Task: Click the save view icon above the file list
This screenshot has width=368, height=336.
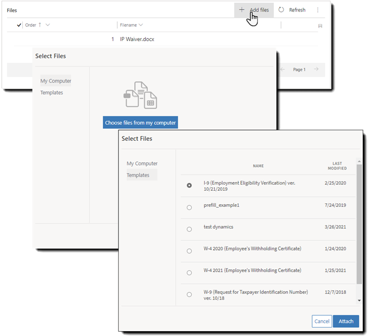Action: pos(320,25)
